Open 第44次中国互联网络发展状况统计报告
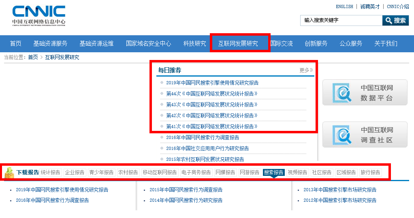The width and height of the screenshot is (414, 218). 212,94
